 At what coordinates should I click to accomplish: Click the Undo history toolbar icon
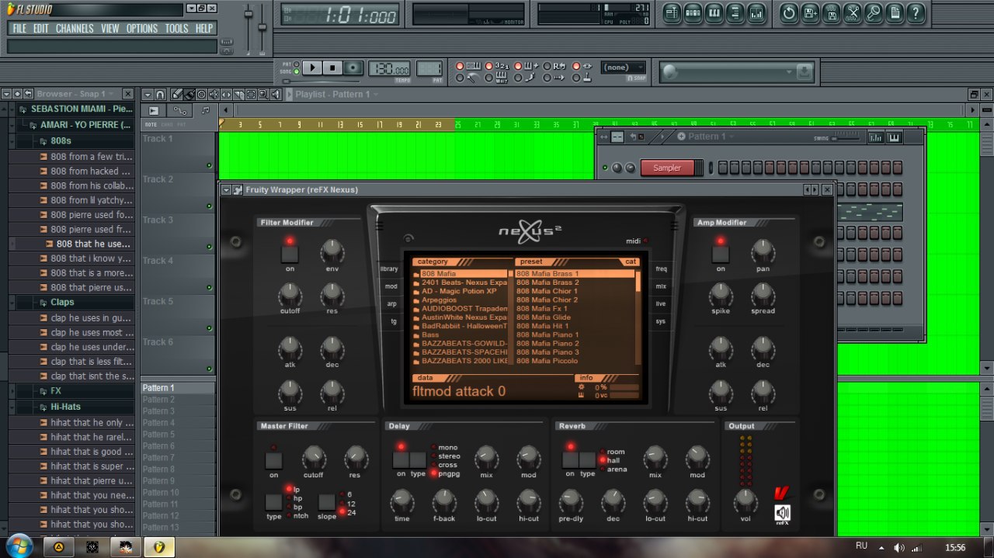click(789, 12)
